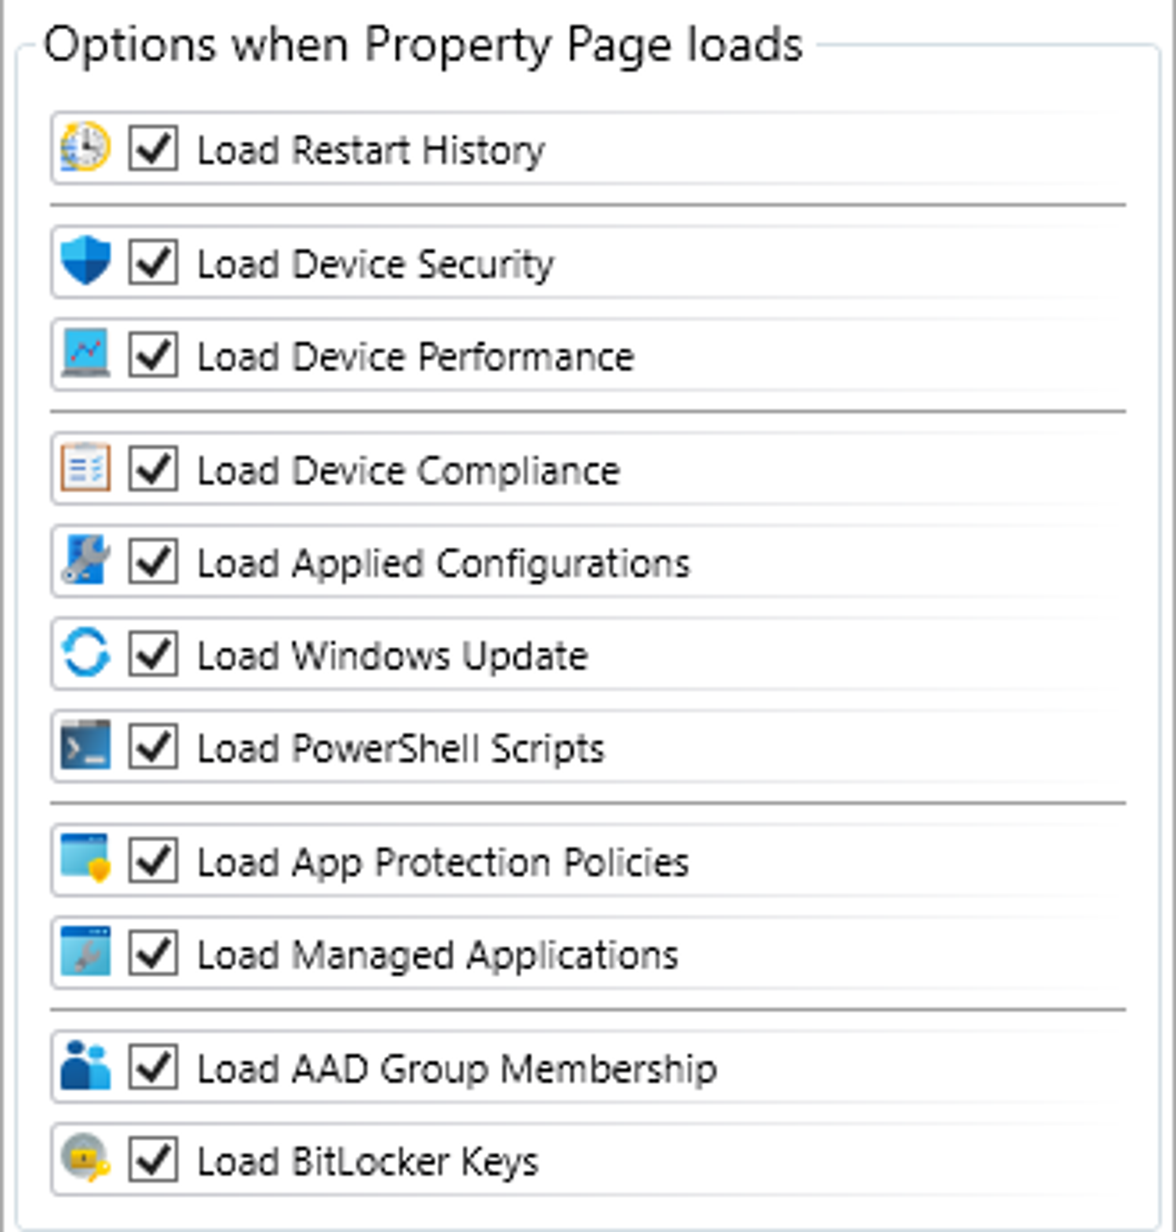Click the 'Options when Property Page loads' heading
The width and height of the screenshot is (1176, 1232).
(x=423, y=46)
